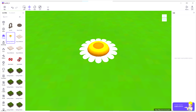Image resolution: width=196 pixels, height=112 pixels.
Task: Run the test play button
Action: (x=187, y=8)
